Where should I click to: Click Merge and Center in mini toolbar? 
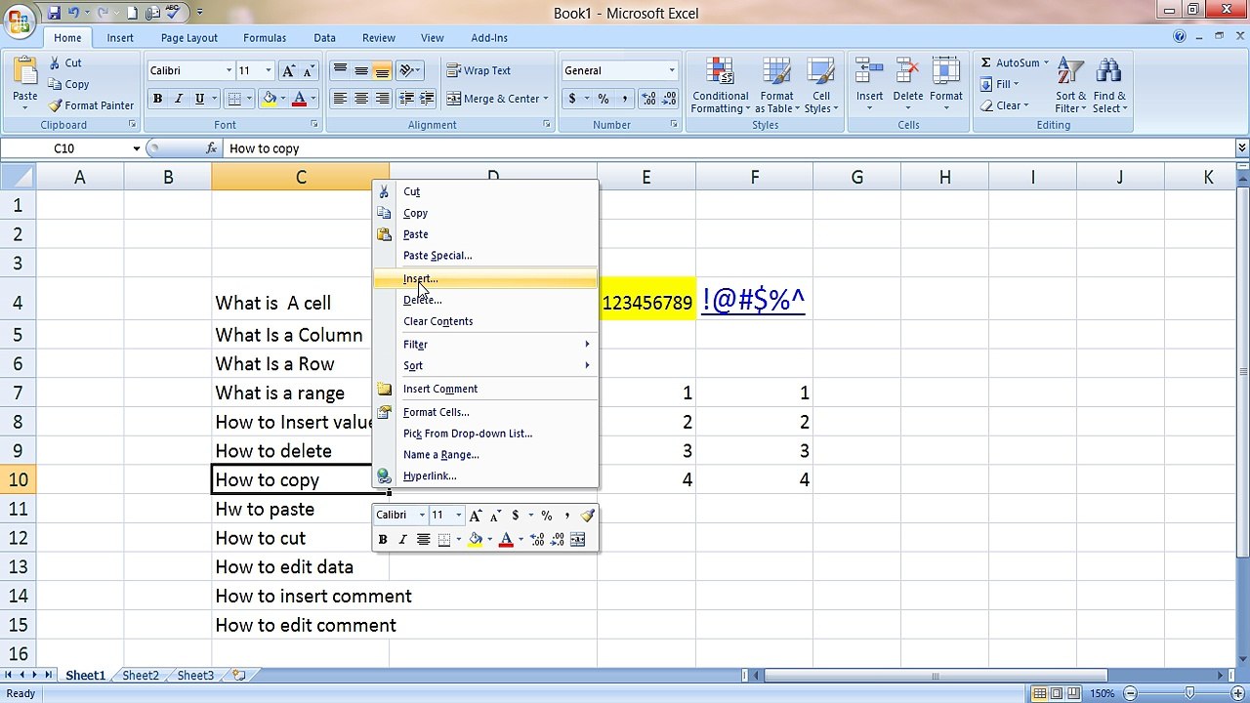tap(577, 539)
